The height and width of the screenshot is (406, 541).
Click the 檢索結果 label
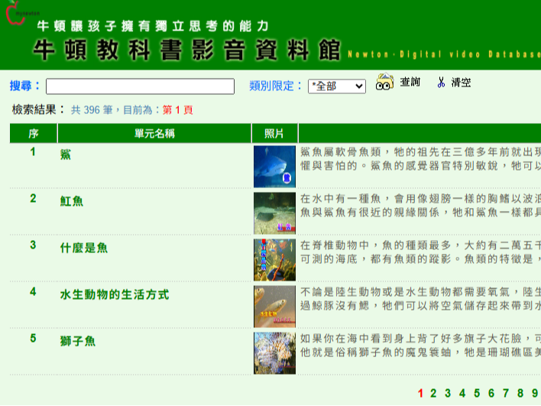[38, 110]
